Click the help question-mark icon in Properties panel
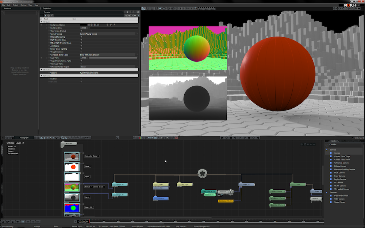Viewport: 365px width, 228px height. [138, 15]
